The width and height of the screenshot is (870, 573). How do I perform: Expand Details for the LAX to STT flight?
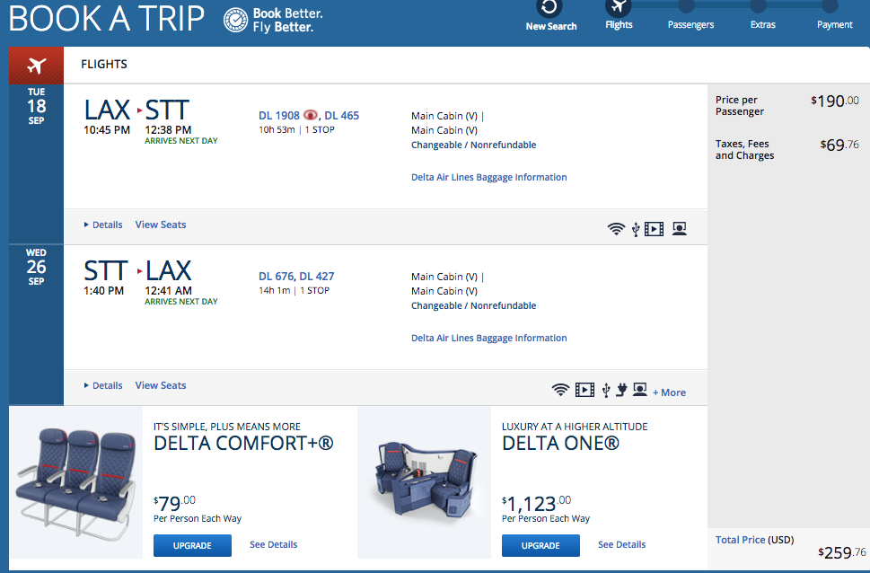click(103, 225)
